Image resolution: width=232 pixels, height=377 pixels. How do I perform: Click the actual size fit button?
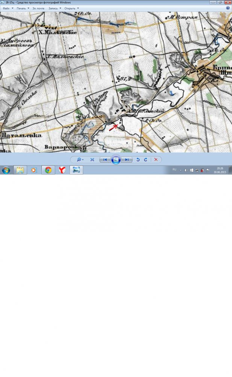point(92,160)
